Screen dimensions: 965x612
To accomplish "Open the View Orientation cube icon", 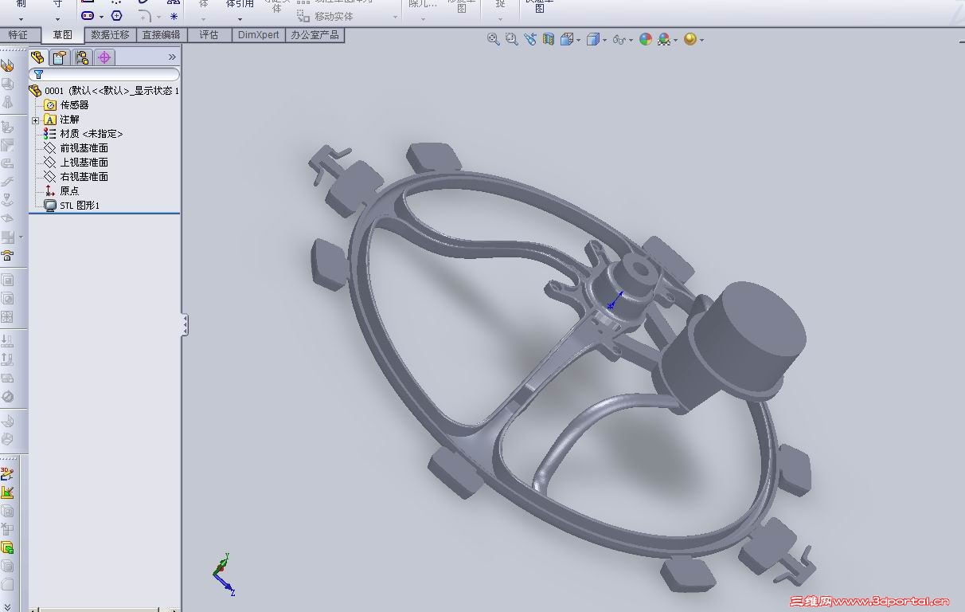I will (x=566, y=39).
